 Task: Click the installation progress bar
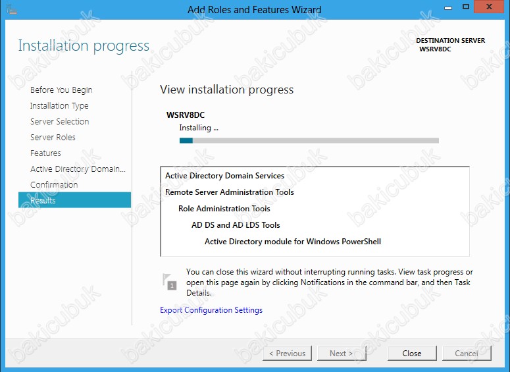309,140
